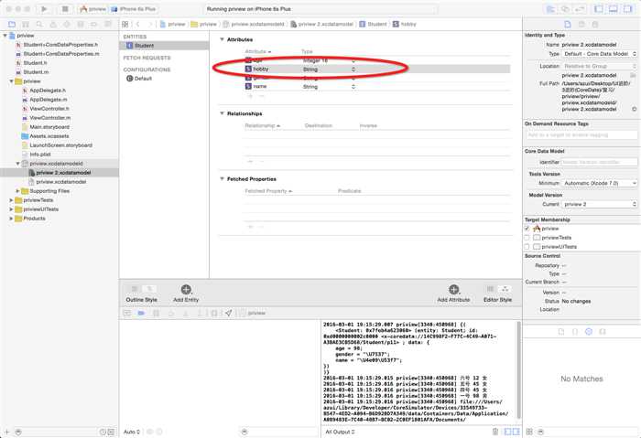Open the file Type dropdown in inspector

599,54
